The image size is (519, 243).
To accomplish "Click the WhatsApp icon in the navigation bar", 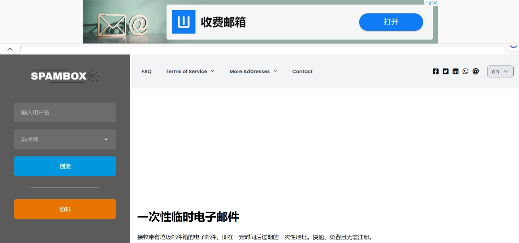I will click(x=465, y=71).
